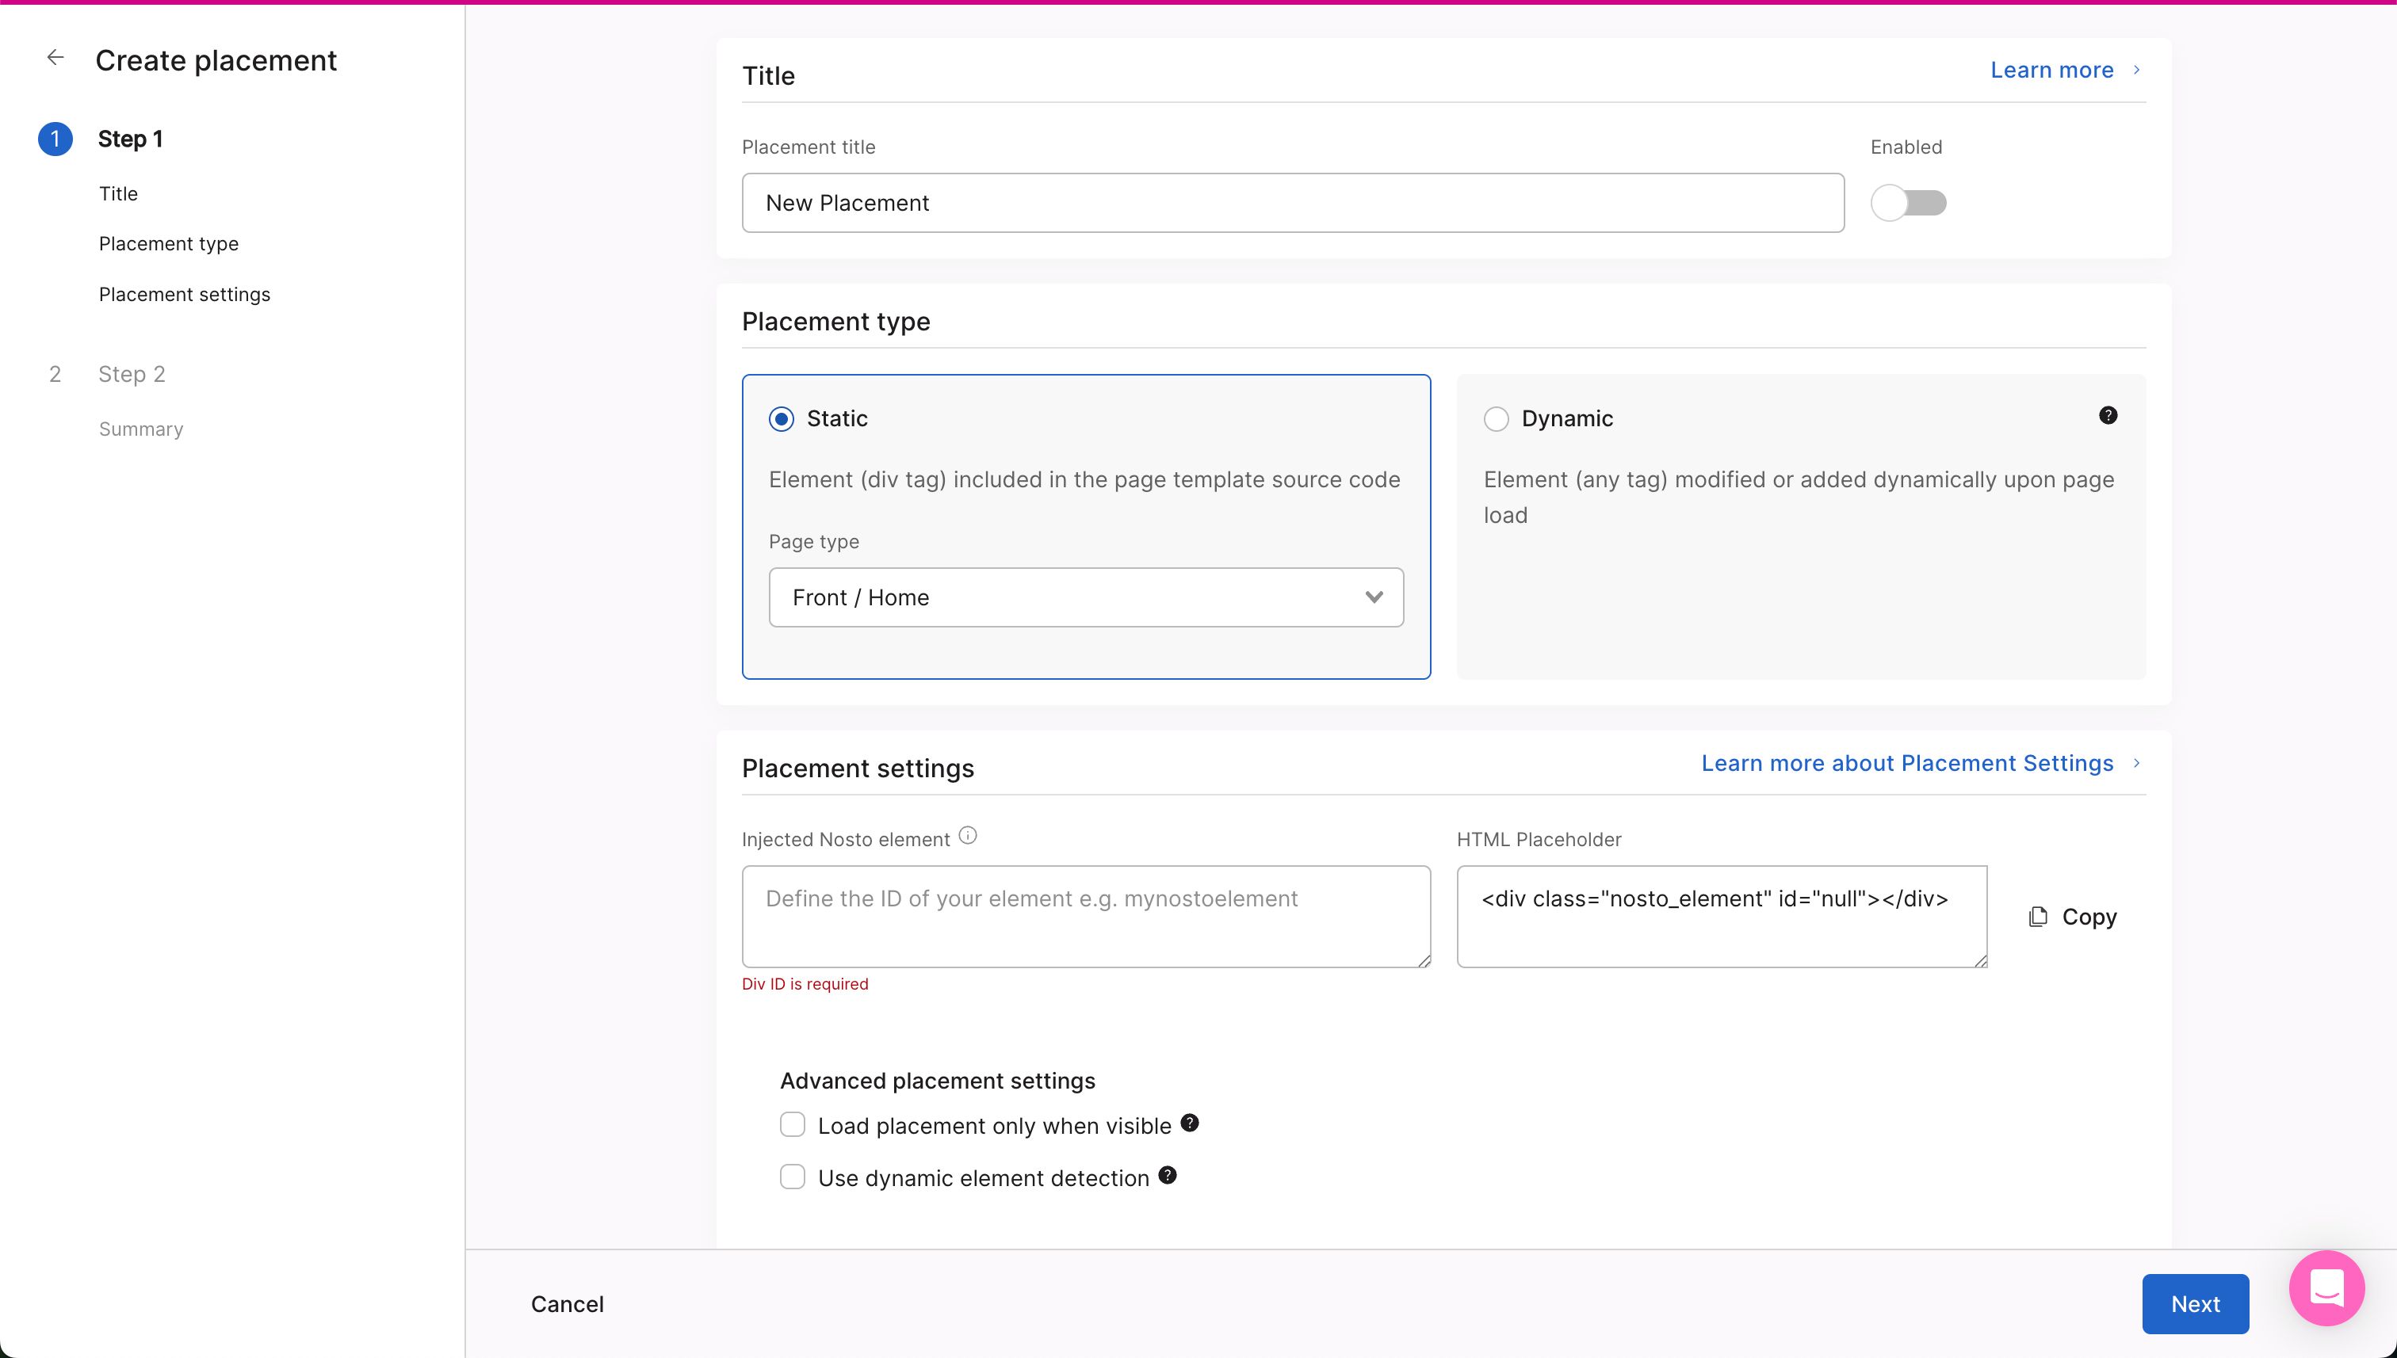The width and height of the screenshot is (2397, 1358).
Task: Check Use dynamic element detection
Action: (792, 1177)
